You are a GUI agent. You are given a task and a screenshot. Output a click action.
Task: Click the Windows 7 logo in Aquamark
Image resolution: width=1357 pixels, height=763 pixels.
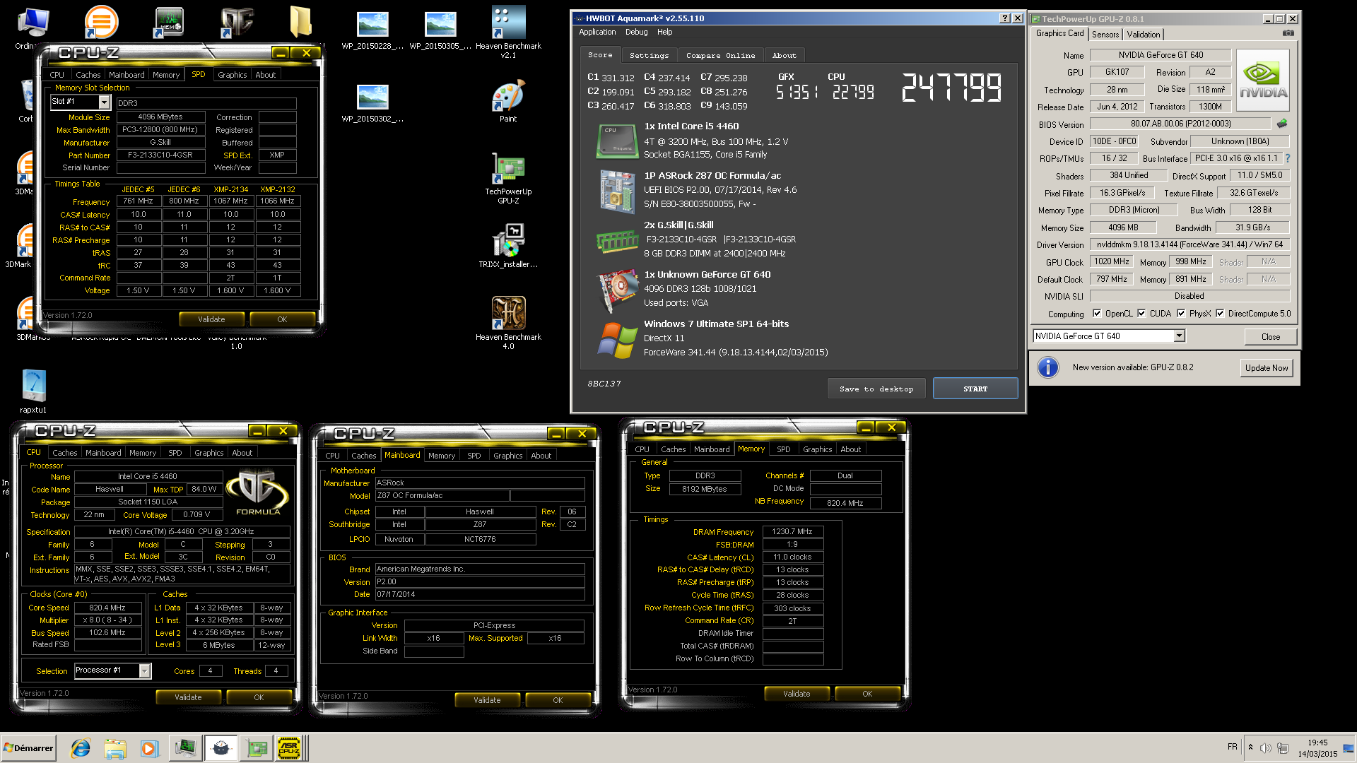tap(617, 340)
